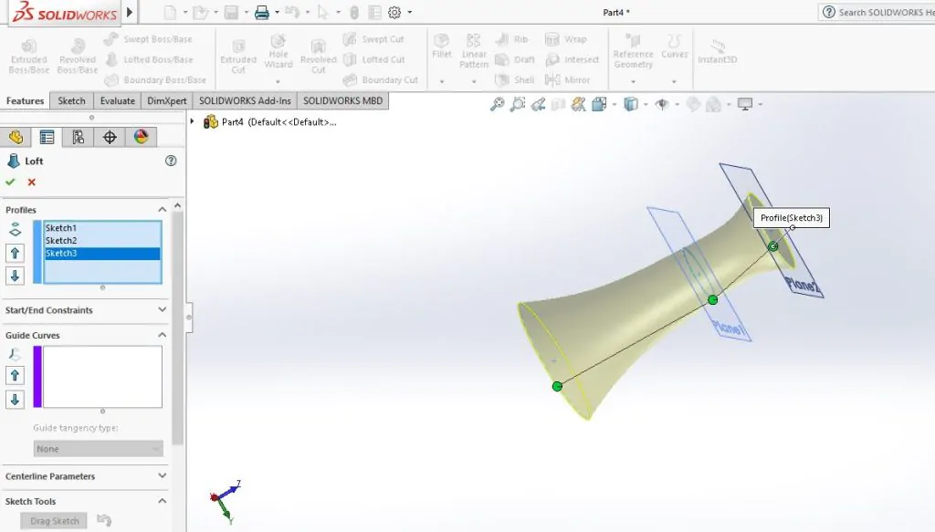Click inside the Guide Curves selection box

click(x=102, y=377)
